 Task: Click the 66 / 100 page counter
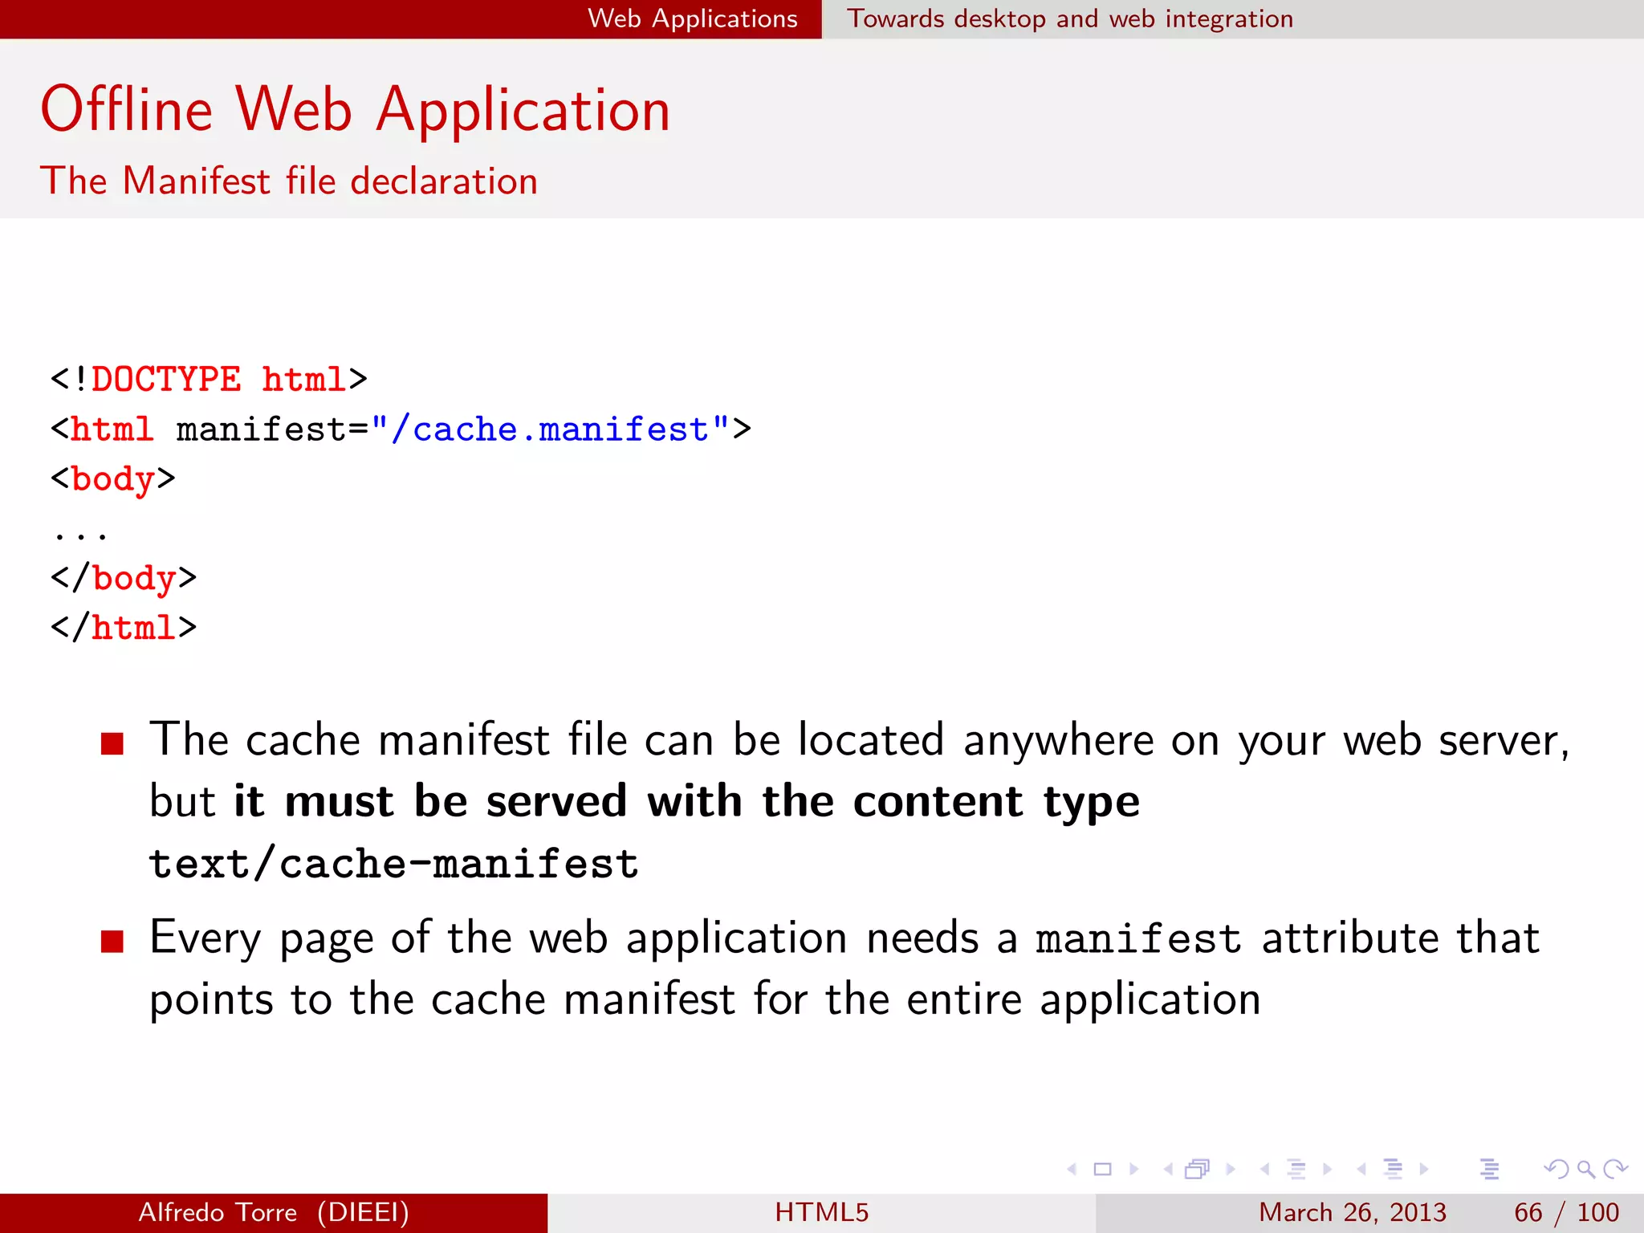1566,1212
